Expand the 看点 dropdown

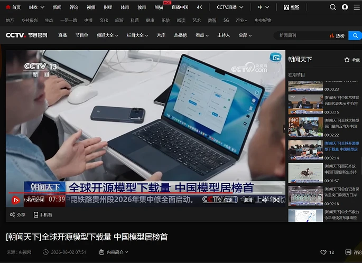pos(202,35)
